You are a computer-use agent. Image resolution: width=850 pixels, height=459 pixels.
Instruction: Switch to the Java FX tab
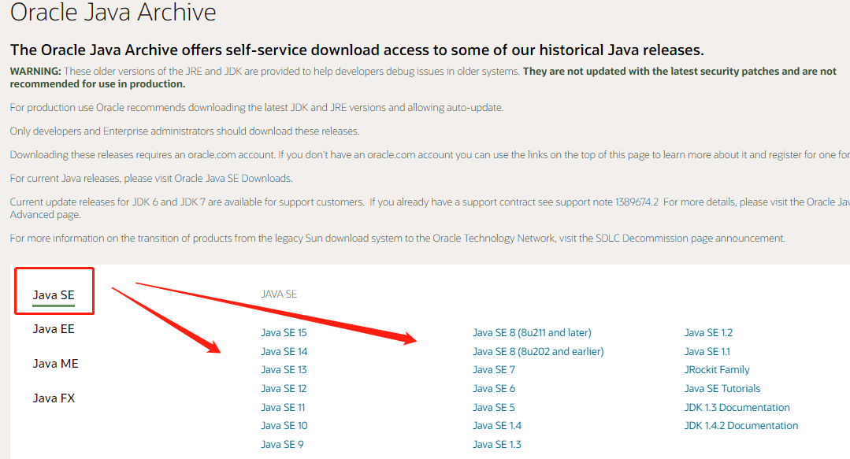click(54, 398)
